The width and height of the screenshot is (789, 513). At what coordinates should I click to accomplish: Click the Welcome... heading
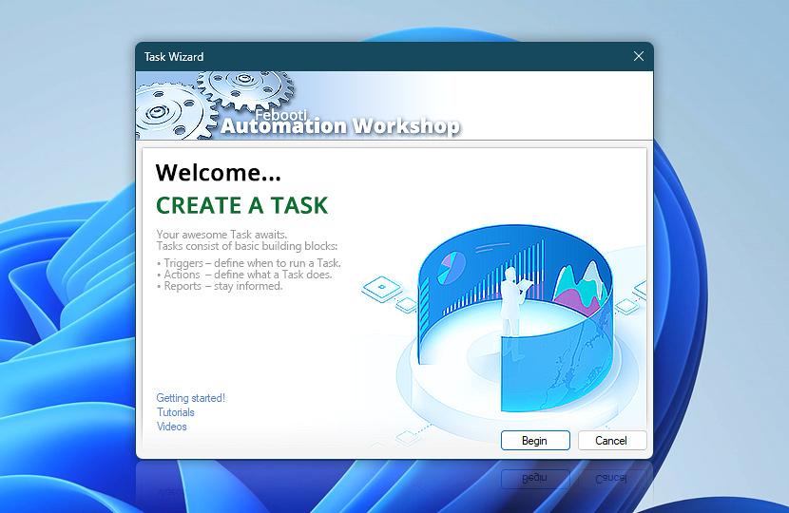[218, 173]
